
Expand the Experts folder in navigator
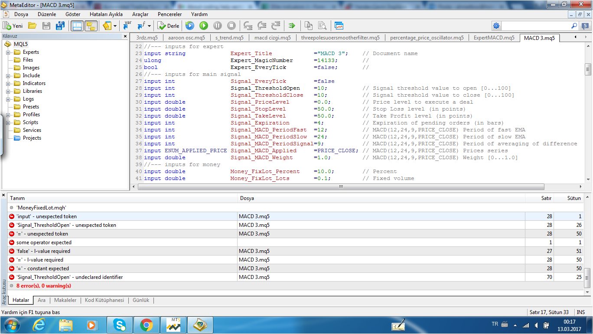[8, 52]
